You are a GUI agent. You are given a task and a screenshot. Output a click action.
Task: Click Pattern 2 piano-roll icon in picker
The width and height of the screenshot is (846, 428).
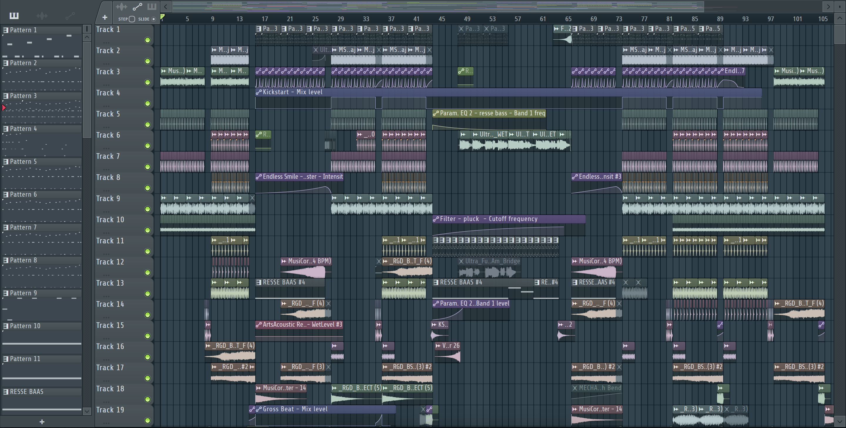(x=6, y=63)
